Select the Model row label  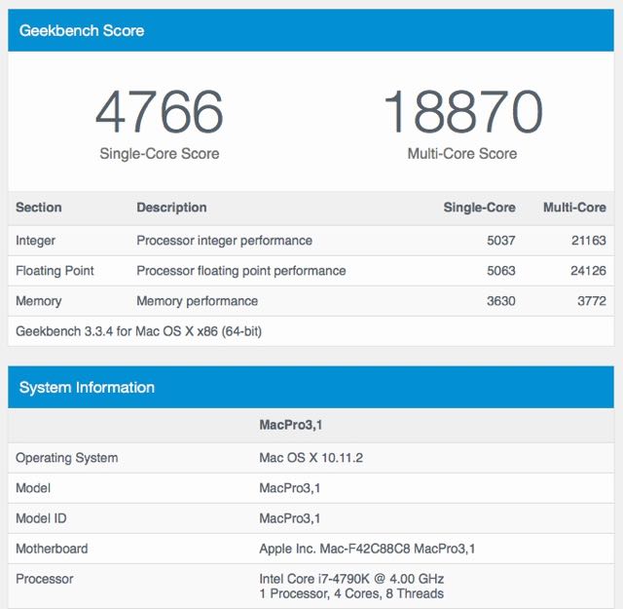click(33, 487)
